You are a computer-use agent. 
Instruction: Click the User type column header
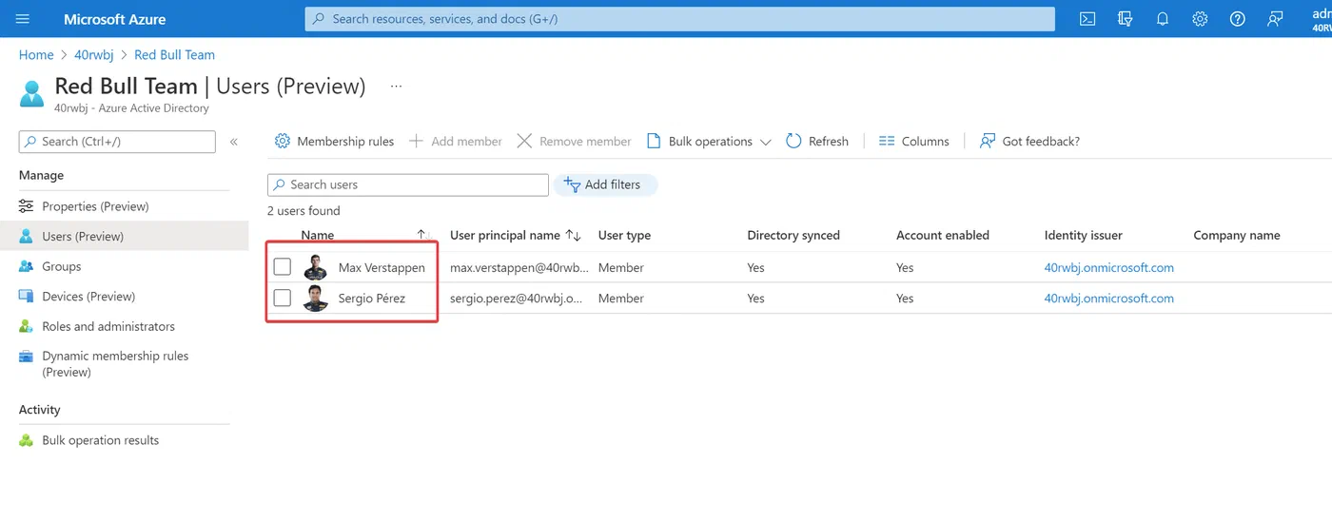coord(624,235)
